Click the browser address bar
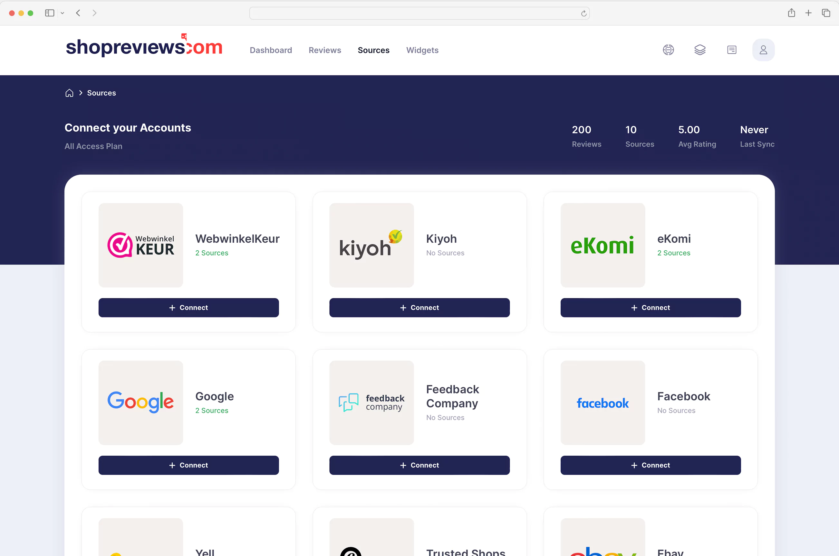The image size is (839, 556). tap(419, 13)
